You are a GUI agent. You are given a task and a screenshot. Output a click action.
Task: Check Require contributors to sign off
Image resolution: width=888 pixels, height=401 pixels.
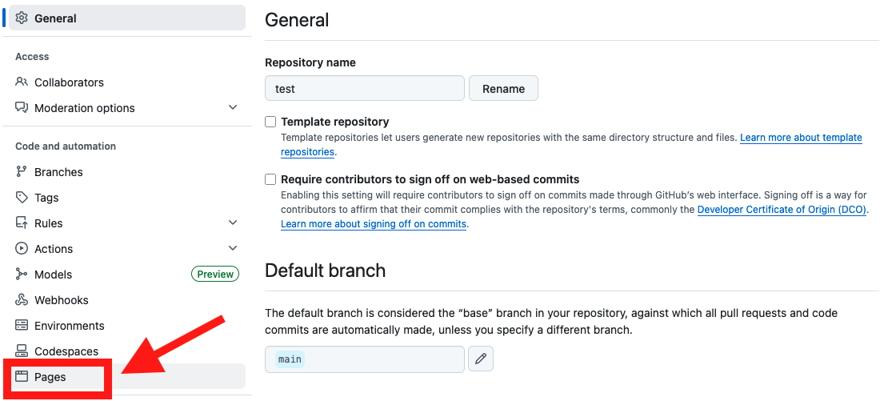(271, 180)
